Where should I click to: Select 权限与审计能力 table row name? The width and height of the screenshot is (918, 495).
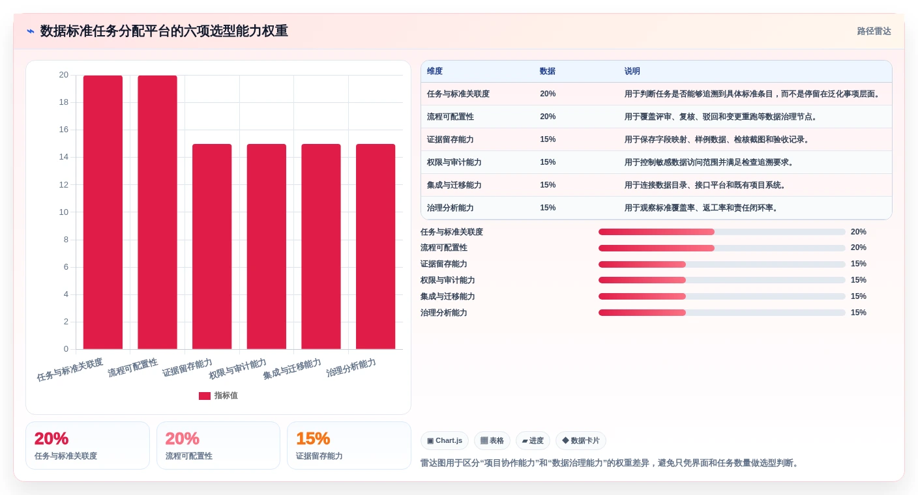pos(454,162)
